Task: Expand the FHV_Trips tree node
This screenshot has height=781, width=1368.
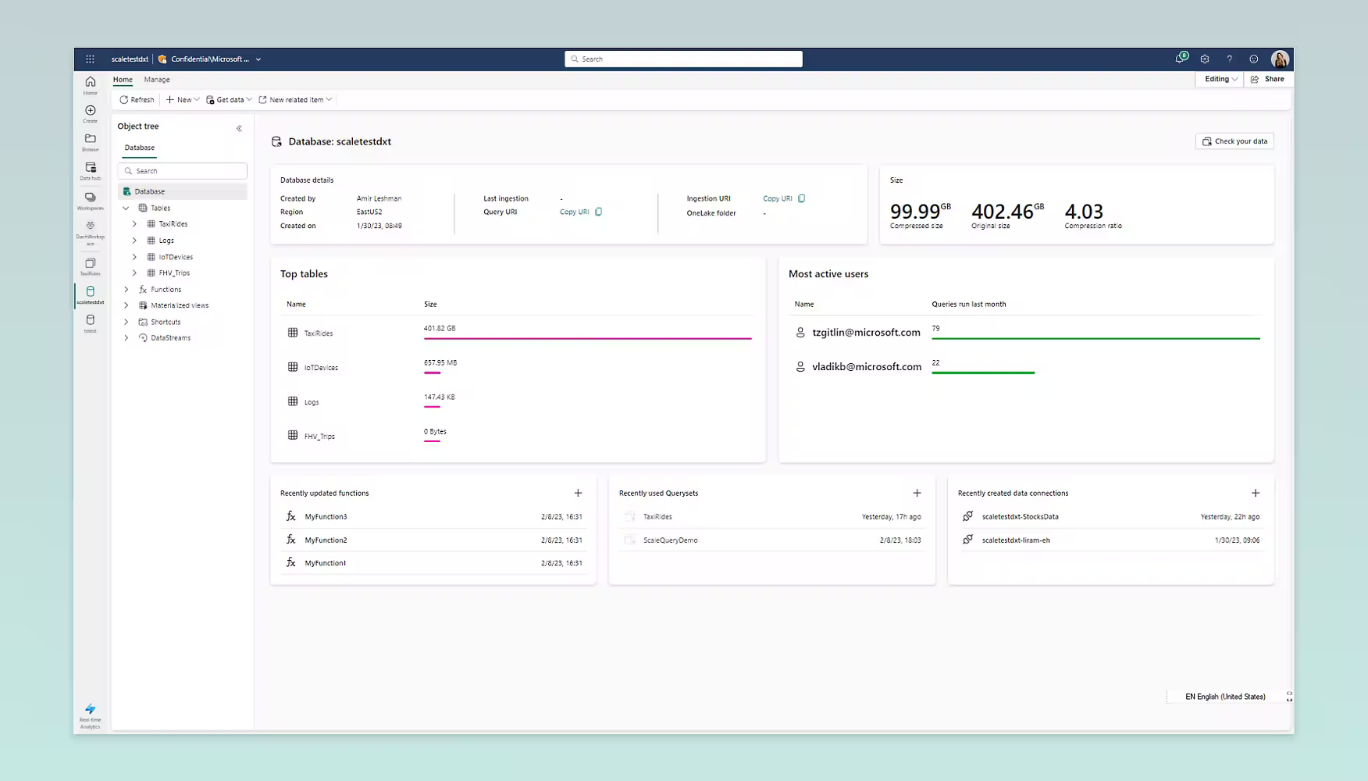Action: [134, 273]
